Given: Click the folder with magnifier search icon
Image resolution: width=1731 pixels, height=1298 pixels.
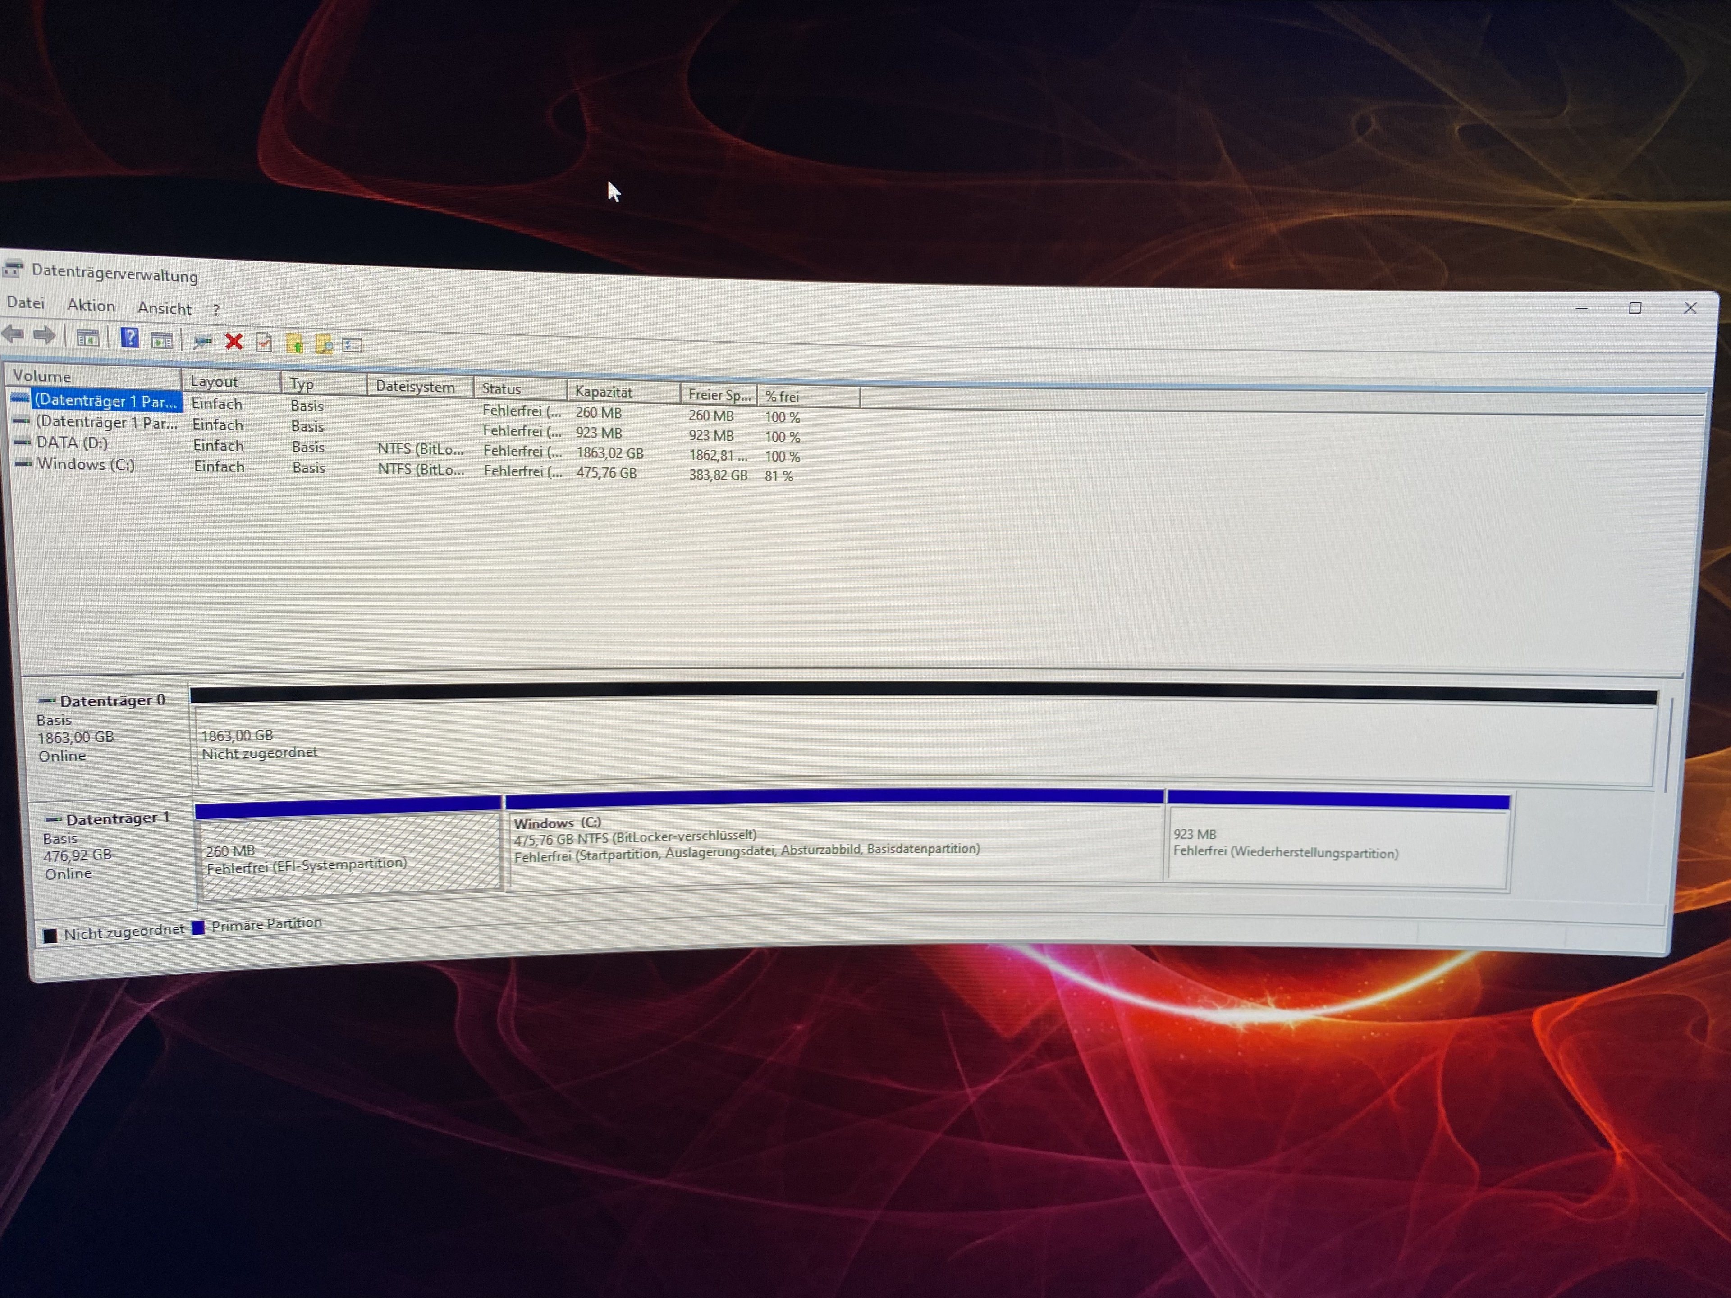Looking at the screenshot, I should (x=323, y=344).
